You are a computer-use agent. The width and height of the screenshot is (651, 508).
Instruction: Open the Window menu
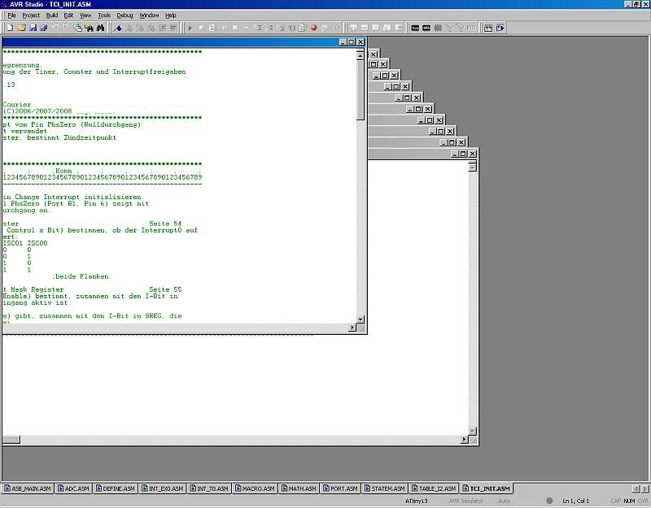149,15
